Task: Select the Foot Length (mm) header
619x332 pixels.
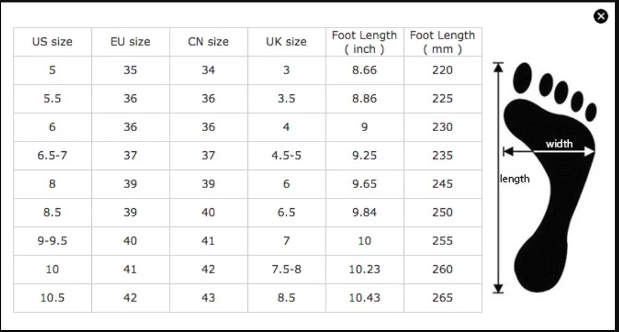Action: click(x=442, y=42)
